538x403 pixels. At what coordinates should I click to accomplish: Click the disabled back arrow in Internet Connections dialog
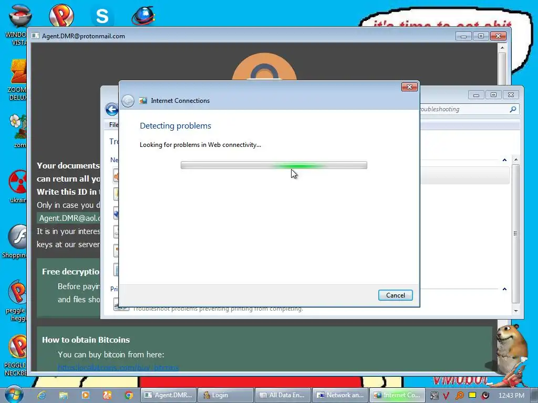[128, 101]
